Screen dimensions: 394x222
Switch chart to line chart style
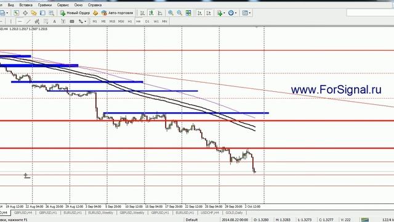(x=160, y=13)
